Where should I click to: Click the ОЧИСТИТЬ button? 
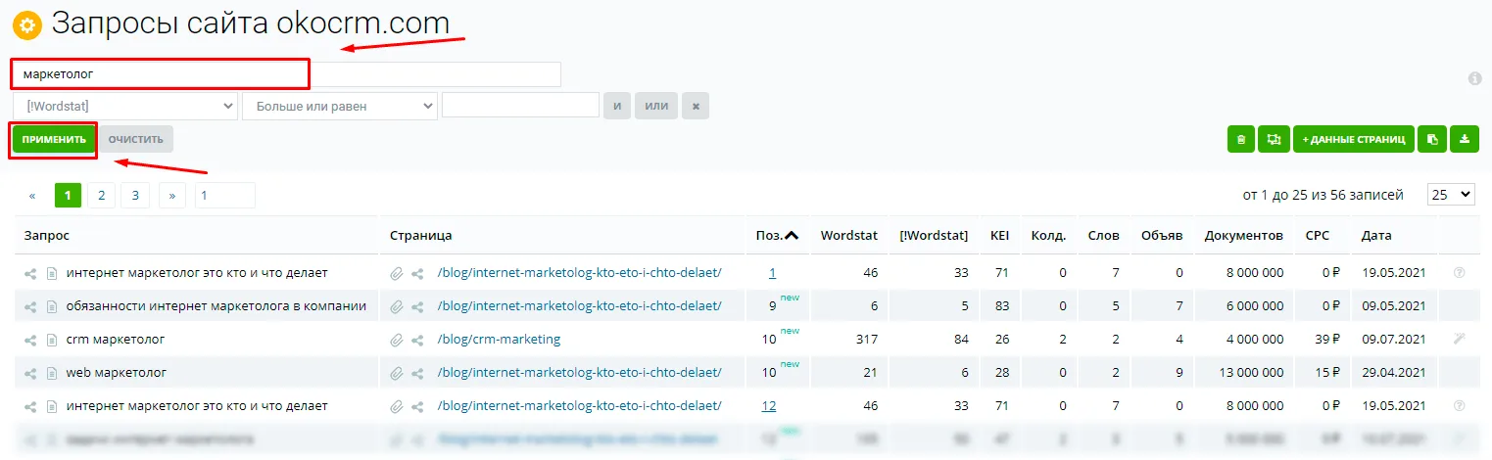[x=136, y=139]
